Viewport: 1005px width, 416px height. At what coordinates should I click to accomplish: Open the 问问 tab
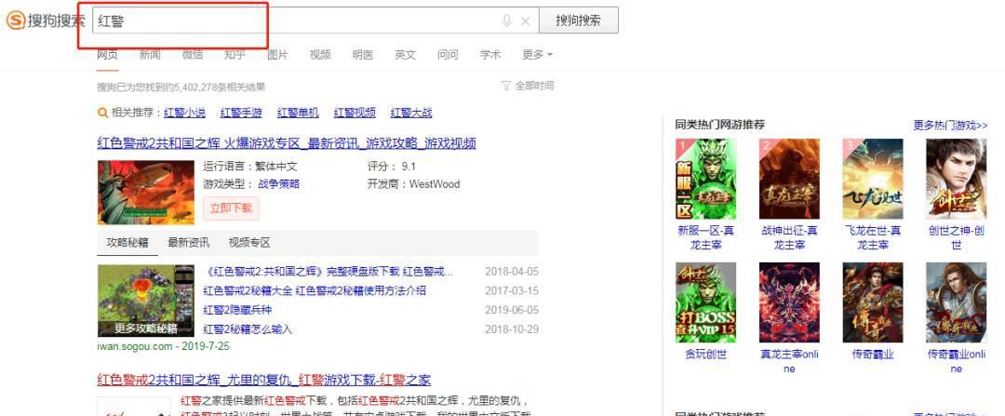[x=448, y=55]
